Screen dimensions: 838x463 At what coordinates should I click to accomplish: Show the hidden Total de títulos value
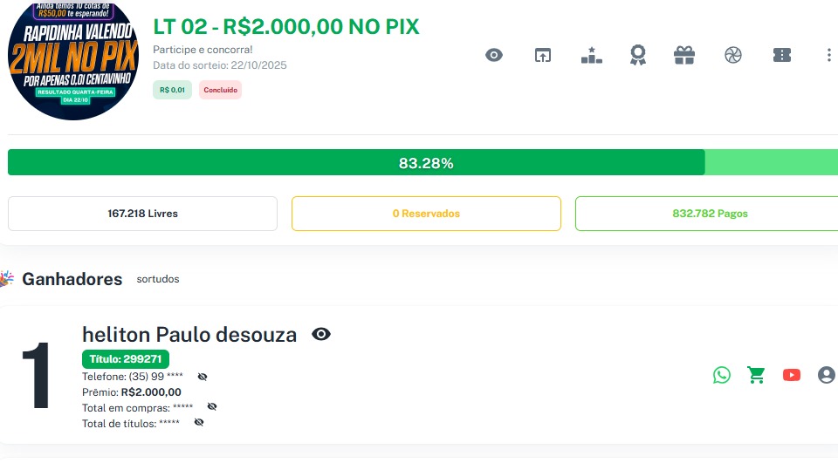199,423
